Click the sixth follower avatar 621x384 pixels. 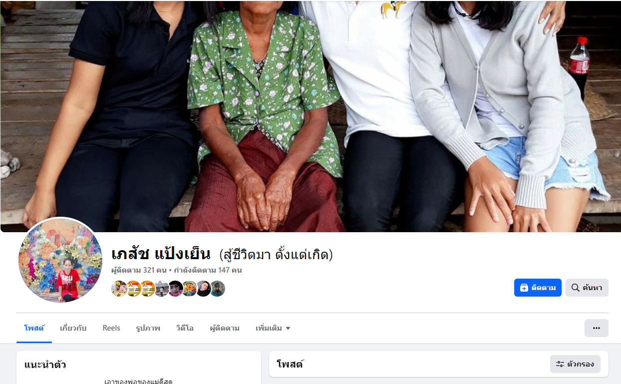tap(189, 289)
